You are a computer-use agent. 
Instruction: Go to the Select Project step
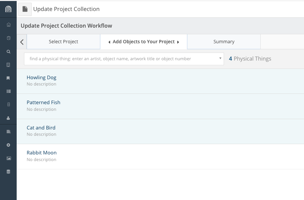pos(63,42)
